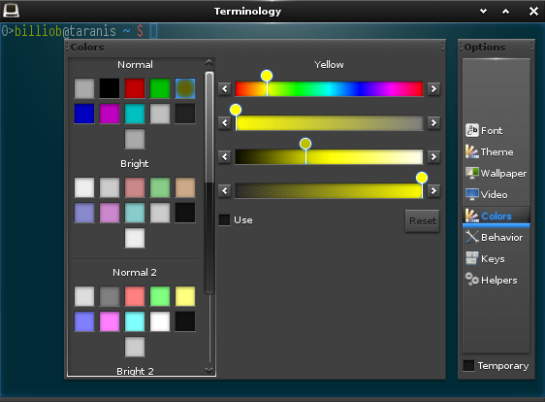Enable the Use checkbox
The width and height of the screenshot is (545, 402).
(224, 220)
